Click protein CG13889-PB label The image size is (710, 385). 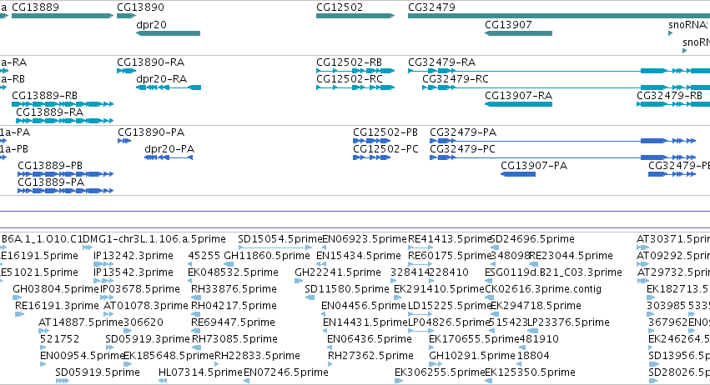(x=50, y=166)
